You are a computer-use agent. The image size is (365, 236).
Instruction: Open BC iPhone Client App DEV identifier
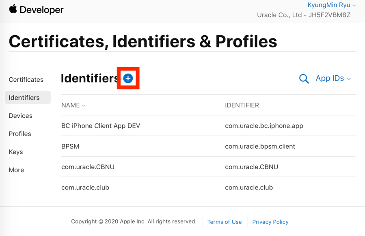tap(101, 126)
